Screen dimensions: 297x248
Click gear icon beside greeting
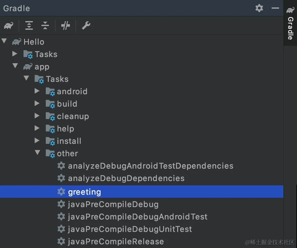coord(61,192)
